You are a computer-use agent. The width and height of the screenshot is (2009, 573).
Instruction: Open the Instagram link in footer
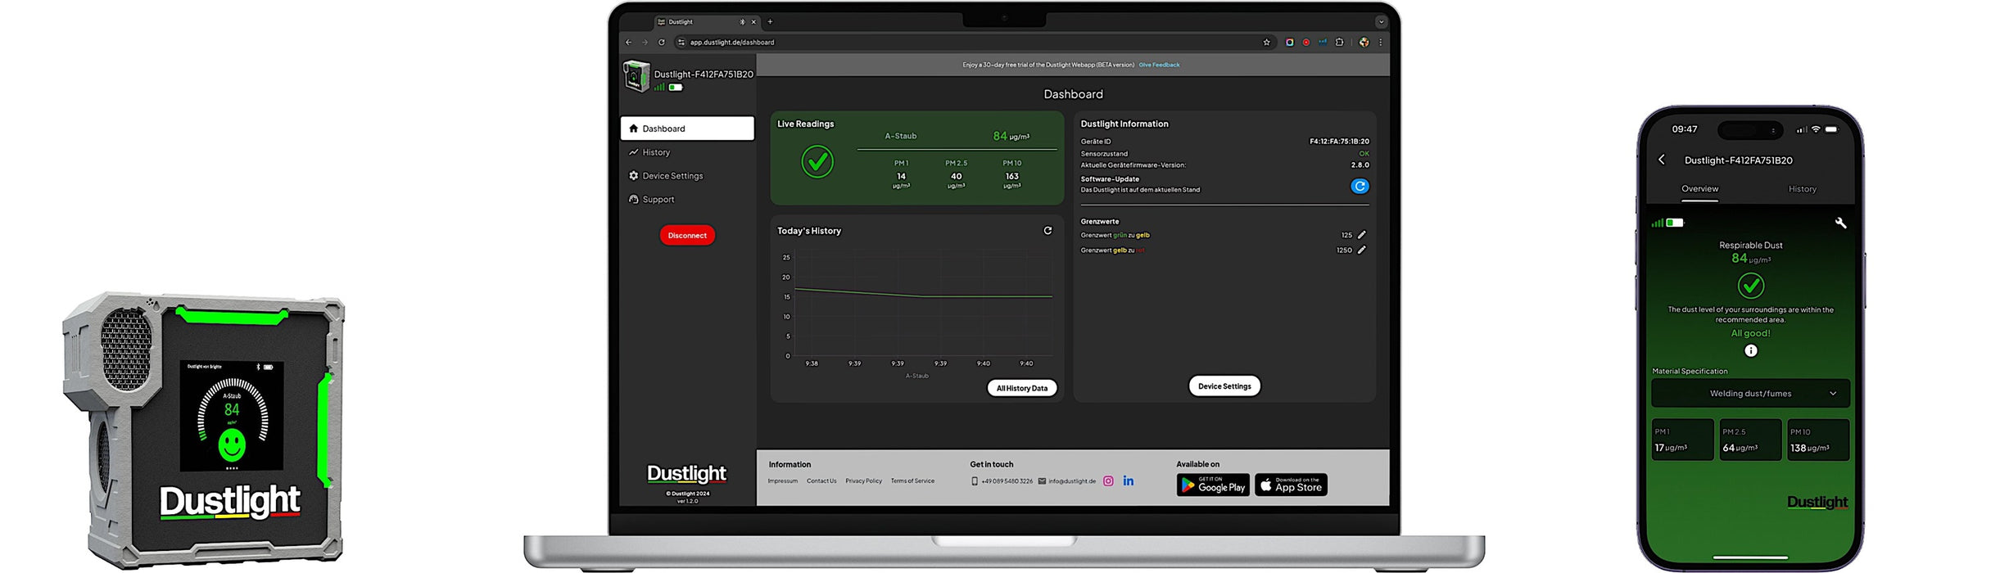[x=1108, y=481]
